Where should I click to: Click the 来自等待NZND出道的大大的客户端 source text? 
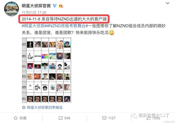(74, 19)
